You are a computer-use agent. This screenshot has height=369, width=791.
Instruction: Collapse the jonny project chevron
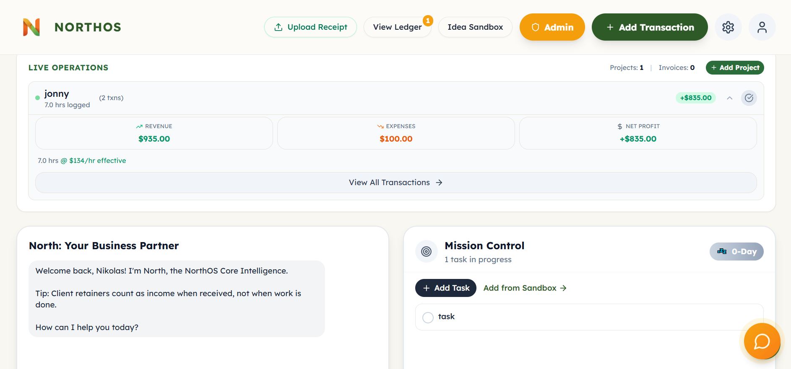tap(730, 98)
